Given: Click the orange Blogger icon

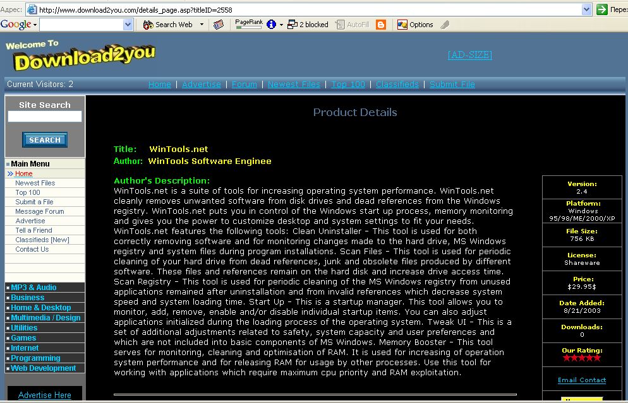Looking at the screenshot, I should tap(381, 25).
